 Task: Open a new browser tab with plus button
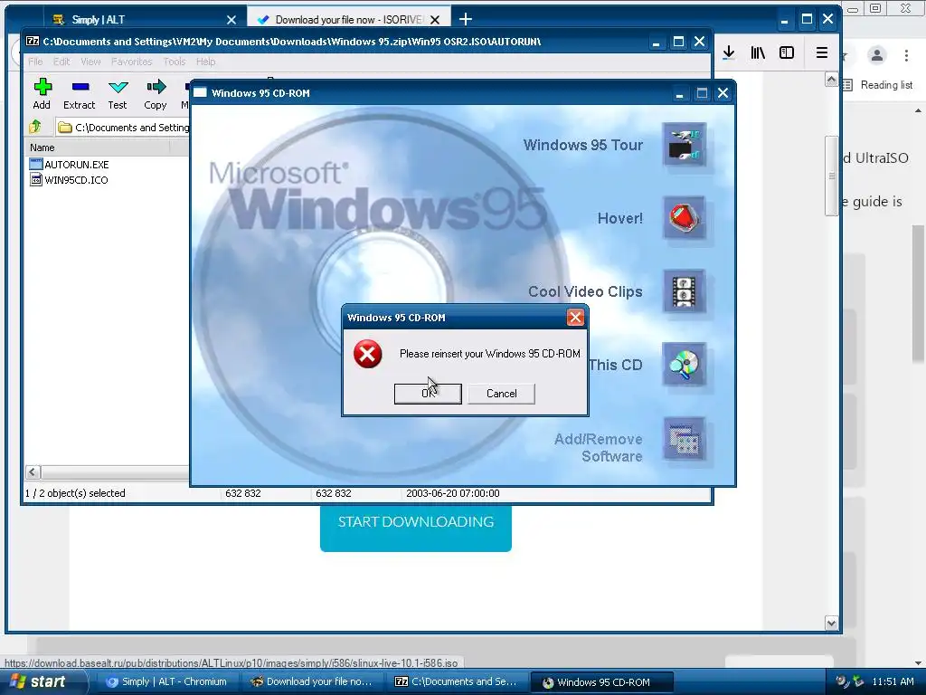click(466, 20)
